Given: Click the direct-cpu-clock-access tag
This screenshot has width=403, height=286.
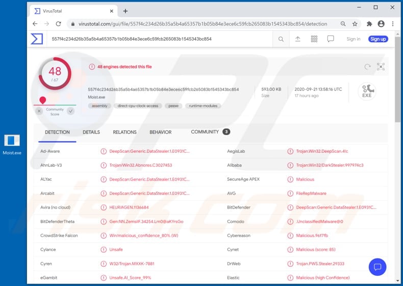Looking at the screenshot, I should point(138,106).
